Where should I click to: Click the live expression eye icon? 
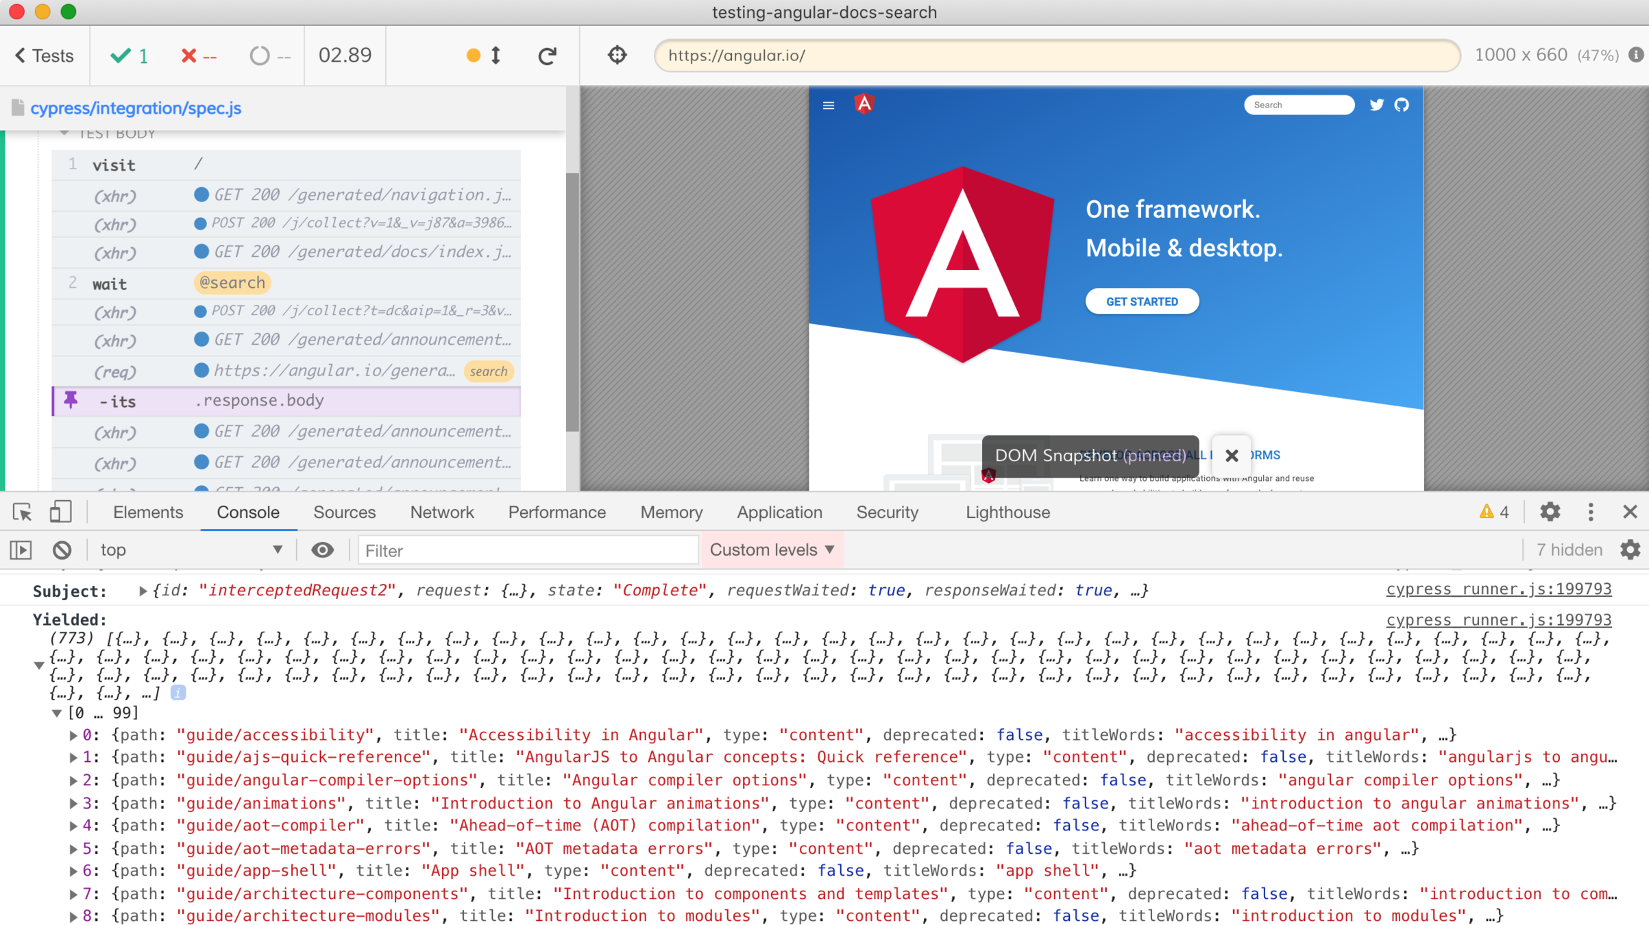[x=322, y=550]
